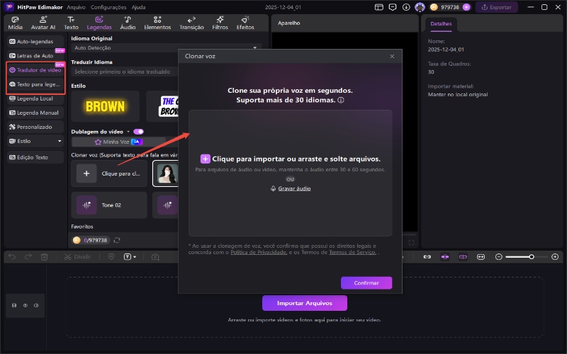Toggle the Dublagem do vídeo switch
The height and width of the screenshot is (354, 567).
pos(138,131)
